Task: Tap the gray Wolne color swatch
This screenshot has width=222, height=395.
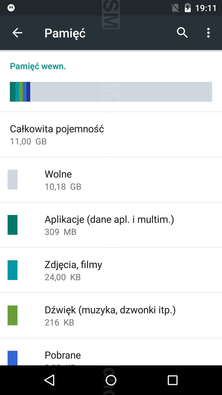Action: [x=12, y=179]
